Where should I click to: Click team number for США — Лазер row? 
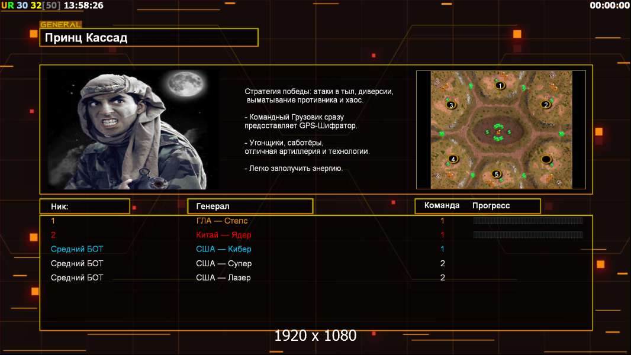point(442,277)
